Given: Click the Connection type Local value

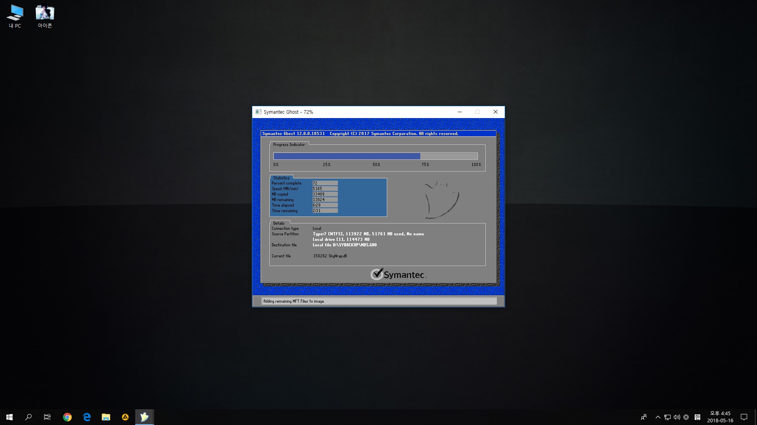Looking at the screenshot, I should (317, 228).
